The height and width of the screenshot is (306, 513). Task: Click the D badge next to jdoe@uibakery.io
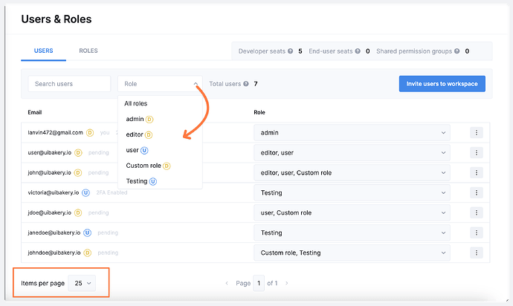click(x=78, y=212)
